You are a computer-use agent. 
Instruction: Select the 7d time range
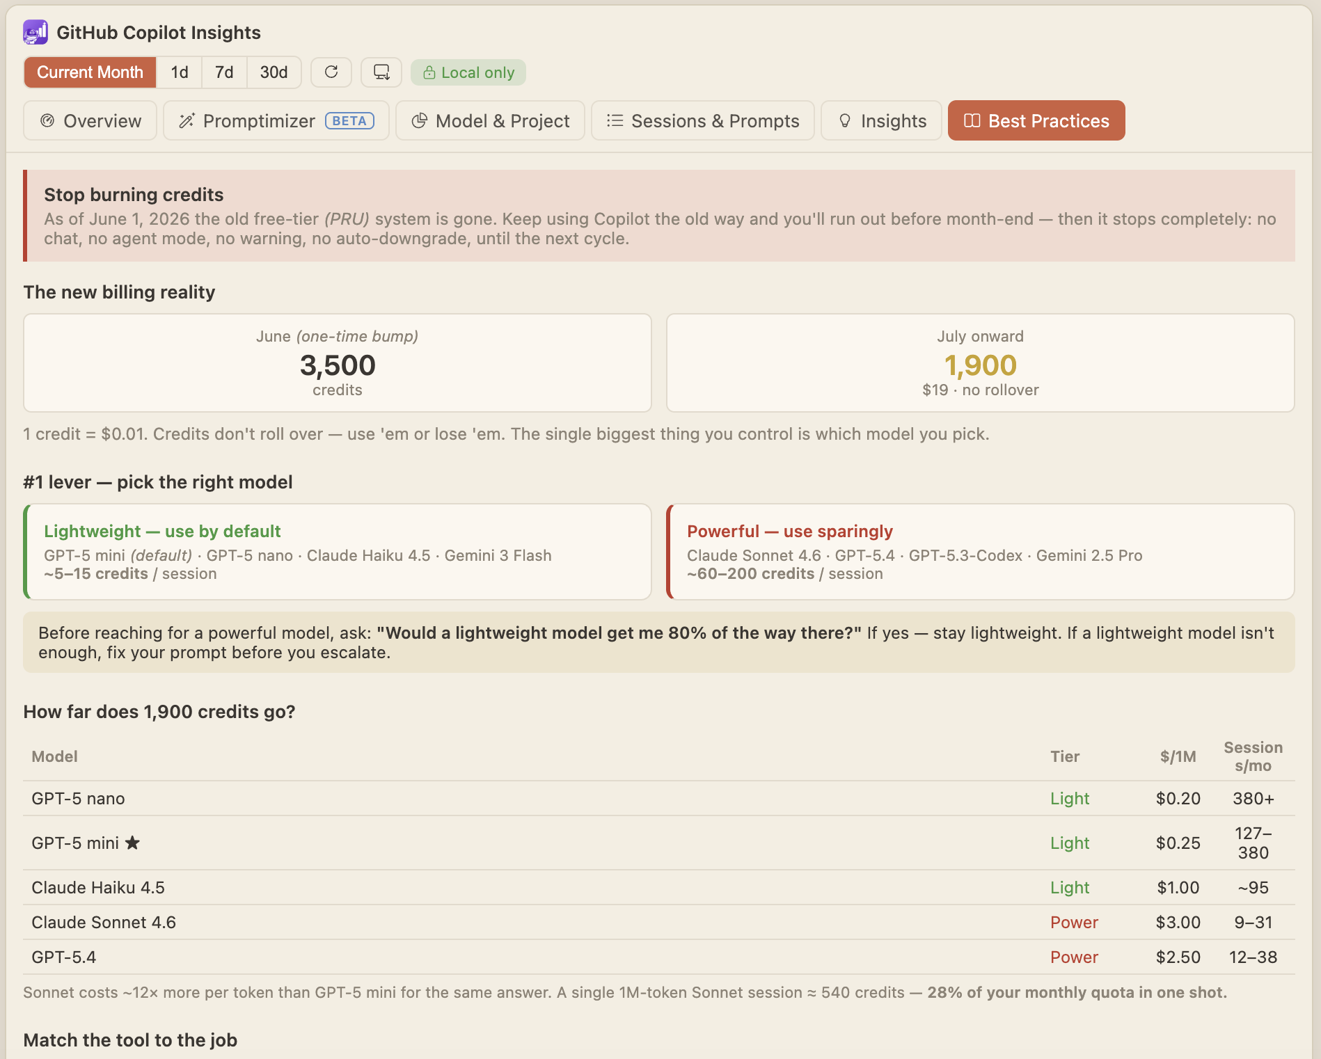224,72
